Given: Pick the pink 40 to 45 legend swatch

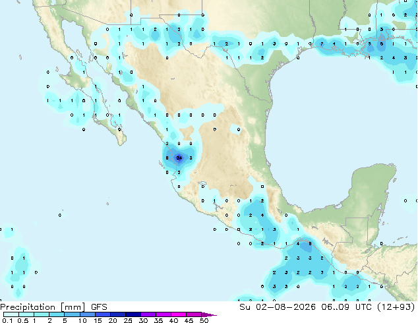Looking at the screenshot, I should [179, 314].
